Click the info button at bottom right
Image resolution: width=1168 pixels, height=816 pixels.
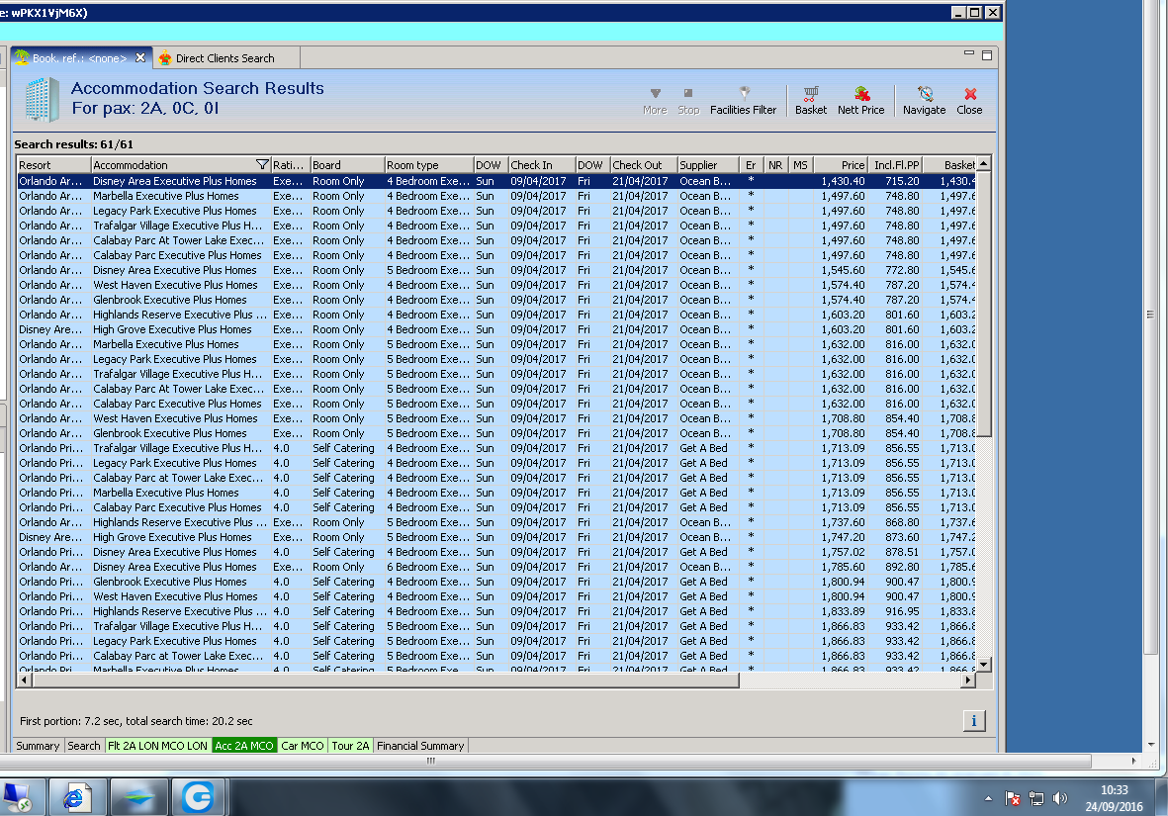click(973, 721)
